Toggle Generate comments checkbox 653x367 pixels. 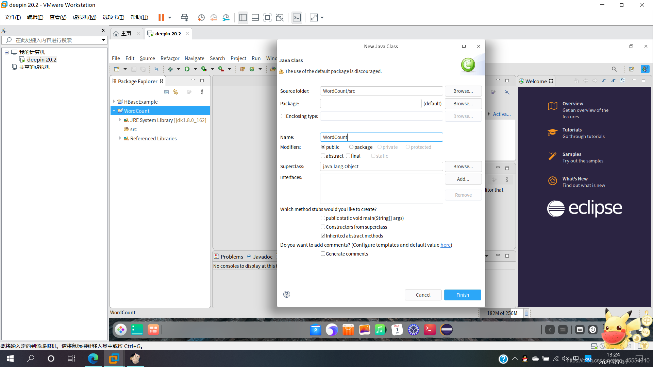point(323,254)
